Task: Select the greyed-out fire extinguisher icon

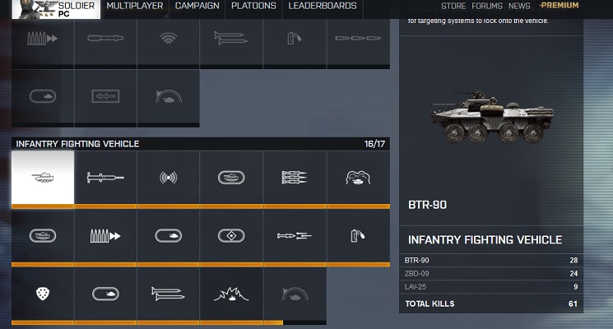Action: pos(295,39)
